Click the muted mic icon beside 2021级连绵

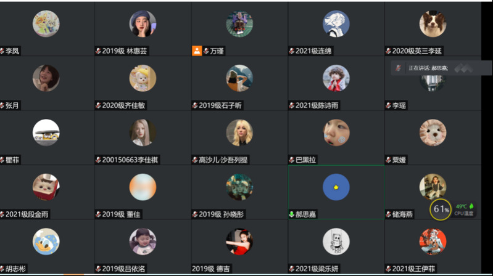tap(292, 51)
